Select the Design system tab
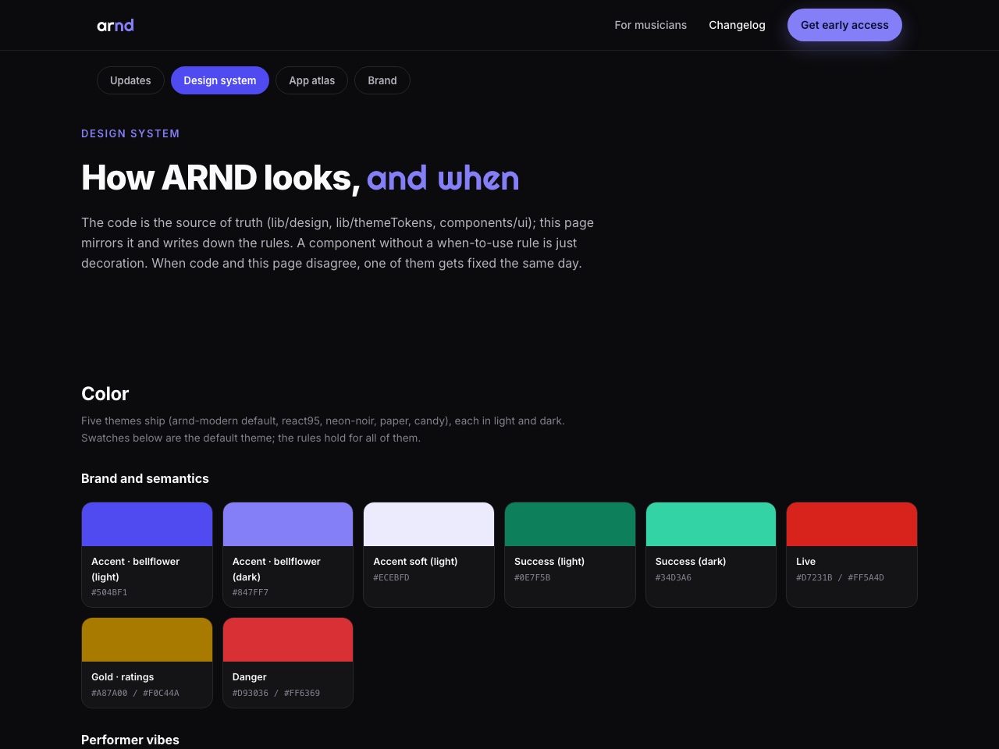The image size is (999, 749). (x=220, y=80)
